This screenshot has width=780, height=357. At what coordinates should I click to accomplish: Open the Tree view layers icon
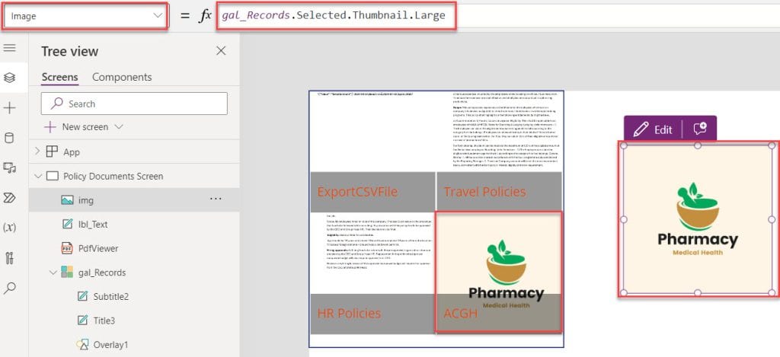pyautogui.click(x=9, y=78)
